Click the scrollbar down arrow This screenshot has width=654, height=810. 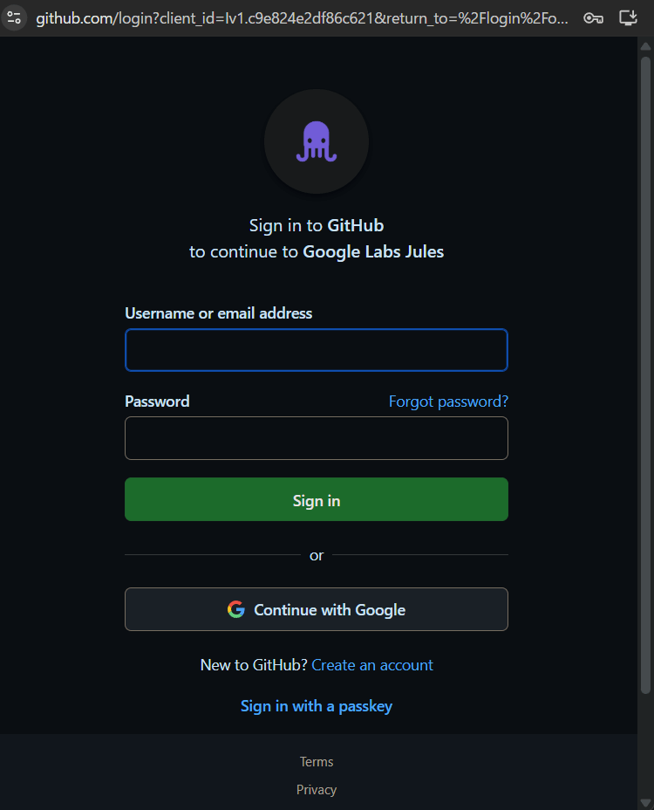(645, 802)
